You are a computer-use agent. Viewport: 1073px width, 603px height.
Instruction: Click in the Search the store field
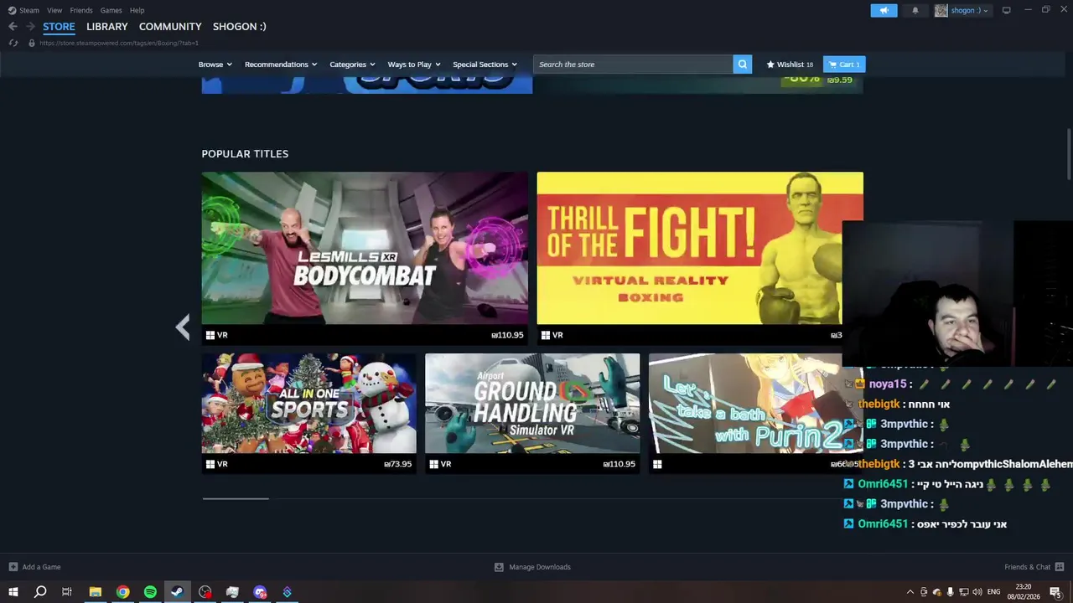point(633,64)
